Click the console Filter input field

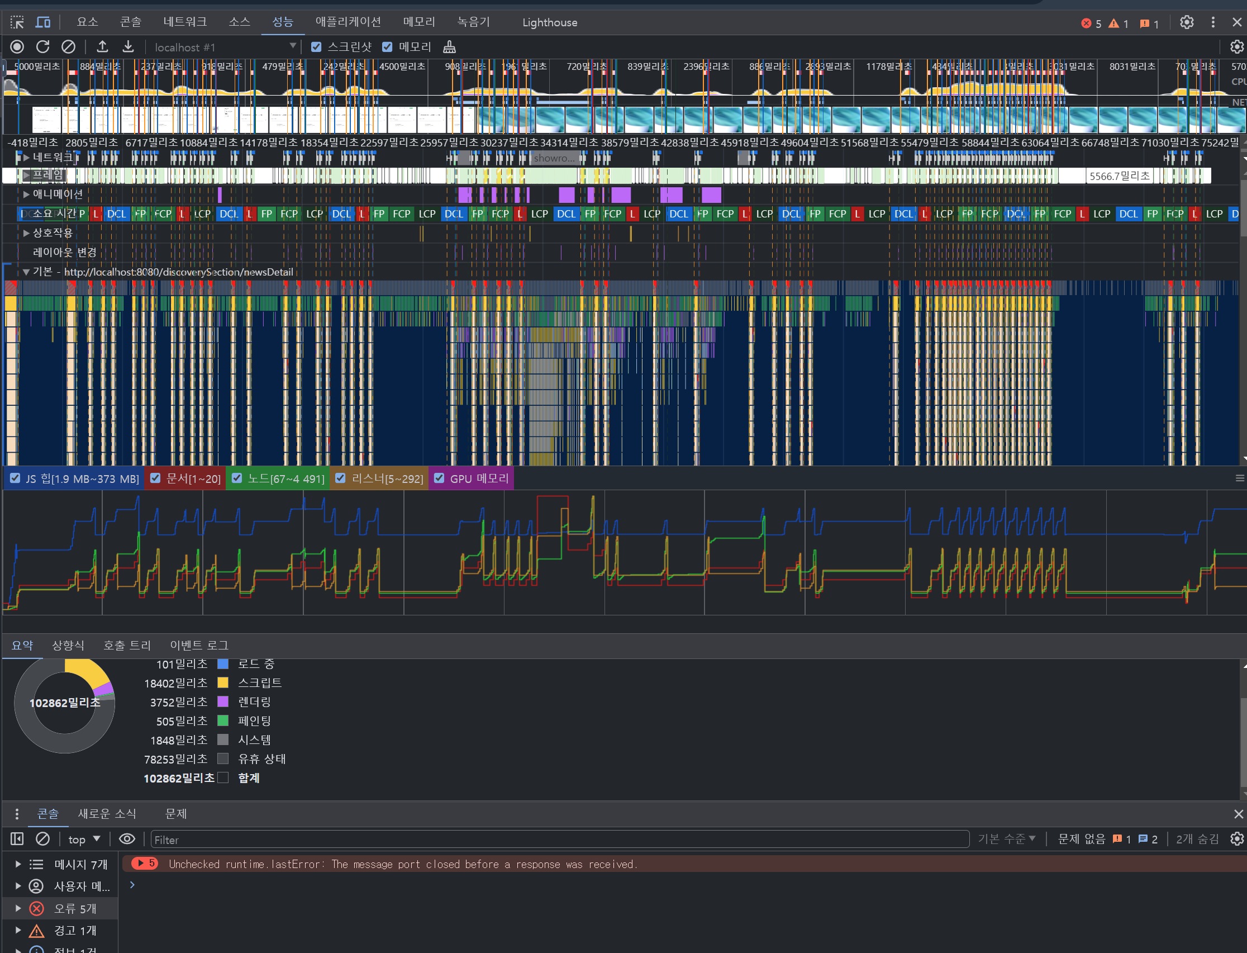(x=559, y=839)
